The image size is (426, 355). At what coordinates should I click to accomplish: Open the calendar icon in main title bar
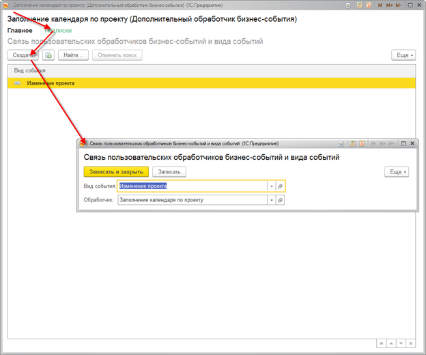tap(369, 5)
